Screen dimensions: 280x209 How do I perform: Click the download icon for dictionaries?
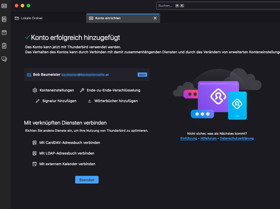(x=89, y=101)
